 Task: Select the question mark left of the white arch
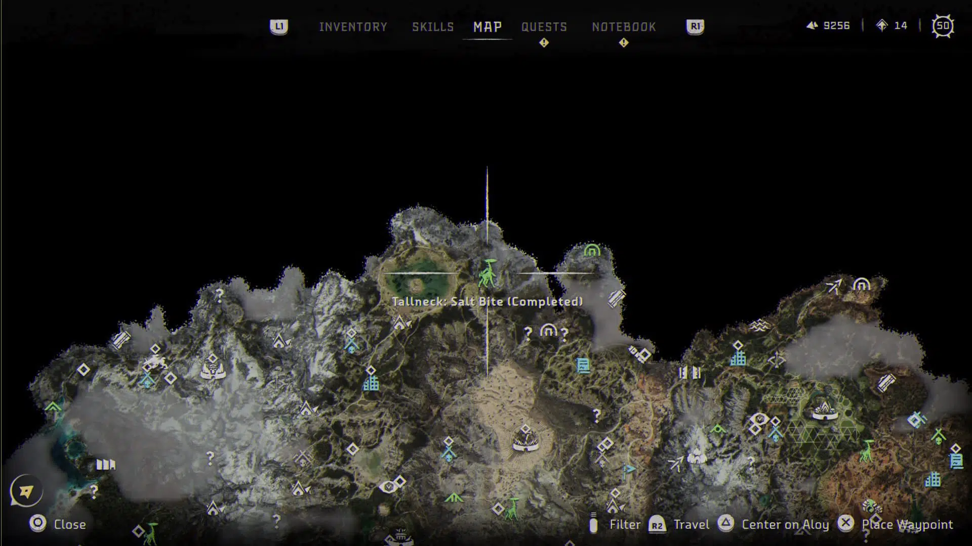coord(528,333)
